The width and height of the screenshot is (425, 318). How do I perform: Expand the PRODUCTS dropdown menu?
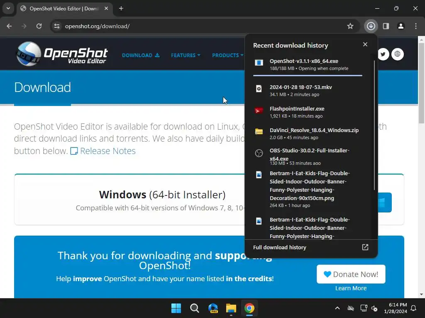(228, 55)
